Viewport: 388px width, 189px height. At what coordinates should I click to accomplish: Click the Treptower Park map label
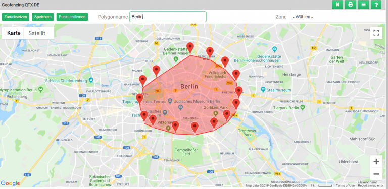point(247,133)
